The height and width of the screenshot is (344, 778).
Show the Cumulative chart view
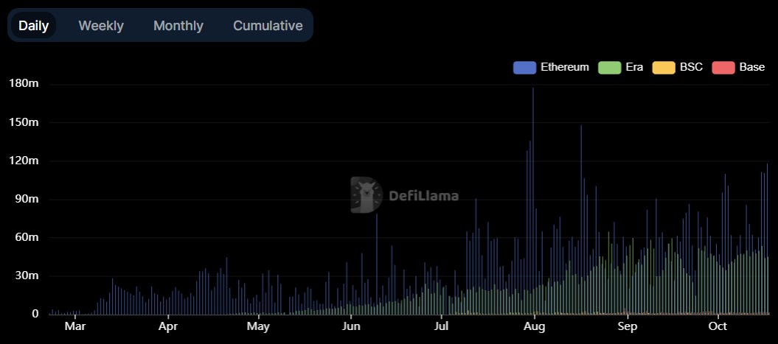(268, 26)
